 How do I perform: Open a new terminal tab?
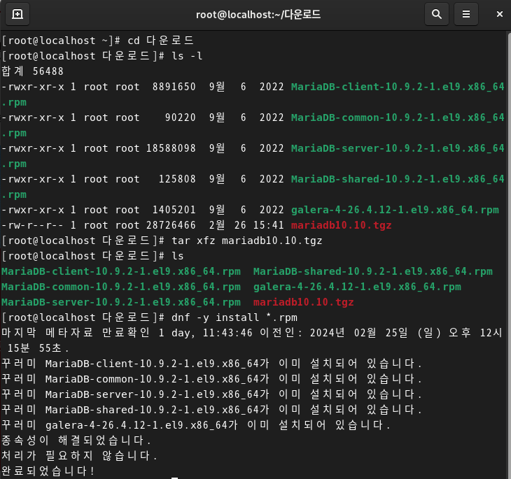(x=17, y=14)
